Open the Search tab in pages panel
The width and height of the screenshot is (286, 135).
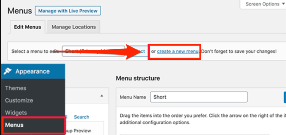click(82, 117)
